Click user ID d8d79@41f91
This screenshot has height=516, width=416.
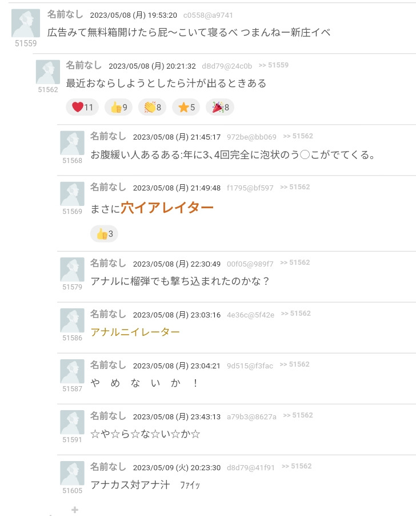click(x=250, y=468)
